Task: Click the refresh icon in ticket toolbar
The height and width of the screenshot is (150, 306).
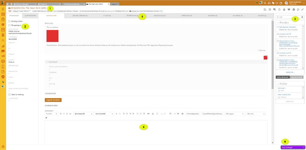Action: click(x=297, y=9)
